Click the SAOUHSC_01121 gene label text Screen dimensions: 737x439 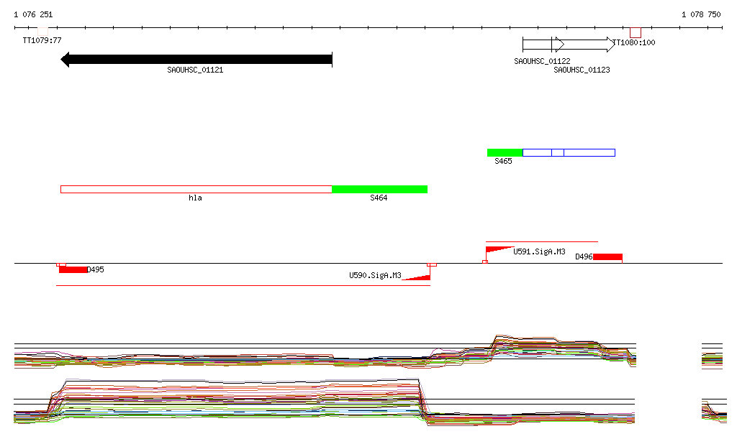tap(195, 70)
